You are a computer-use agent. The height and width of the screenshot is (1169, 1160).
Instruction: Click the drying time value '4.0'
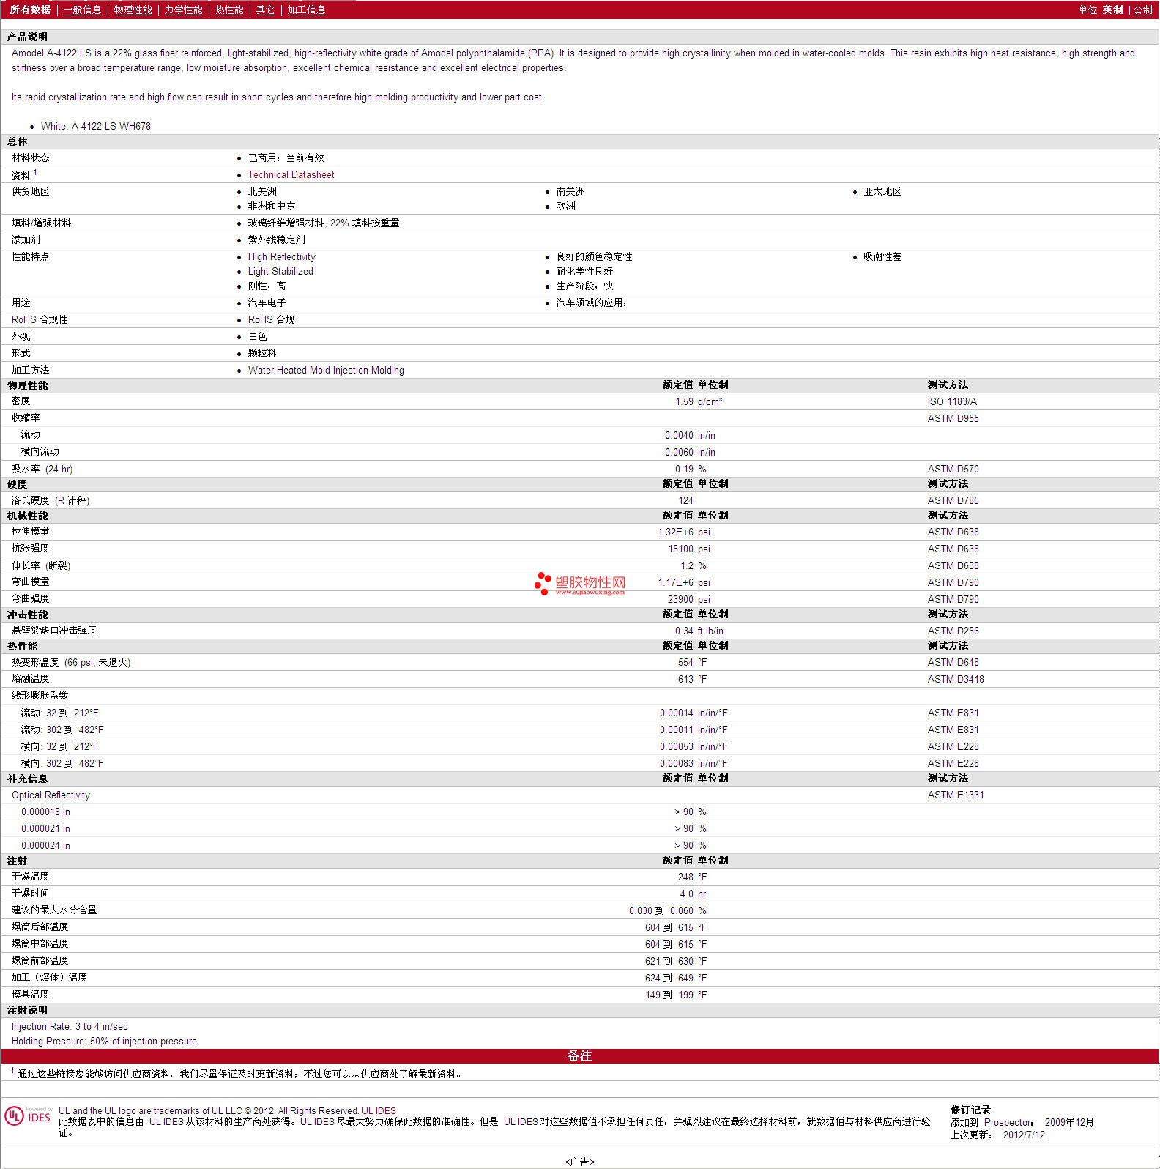(686, 894)
